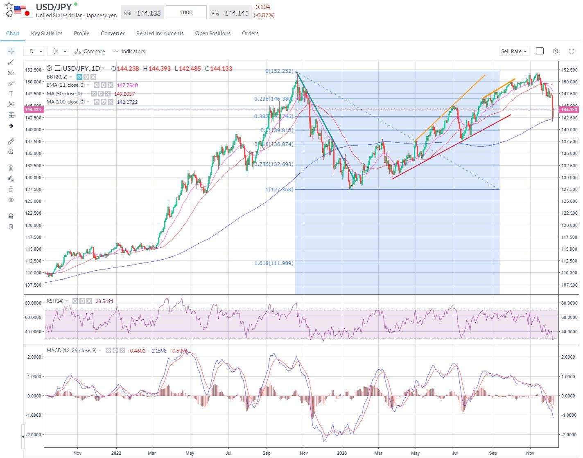Image resolution: width=583 pixels, height=458 pixels.
Task: Expand the MA (200, close, 0) dropdown arrow
Action: [x=88, y=102]
